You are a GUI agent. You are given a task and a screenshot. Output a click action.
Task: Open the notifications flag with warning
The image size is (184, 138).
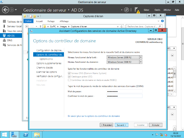[137, 10]
